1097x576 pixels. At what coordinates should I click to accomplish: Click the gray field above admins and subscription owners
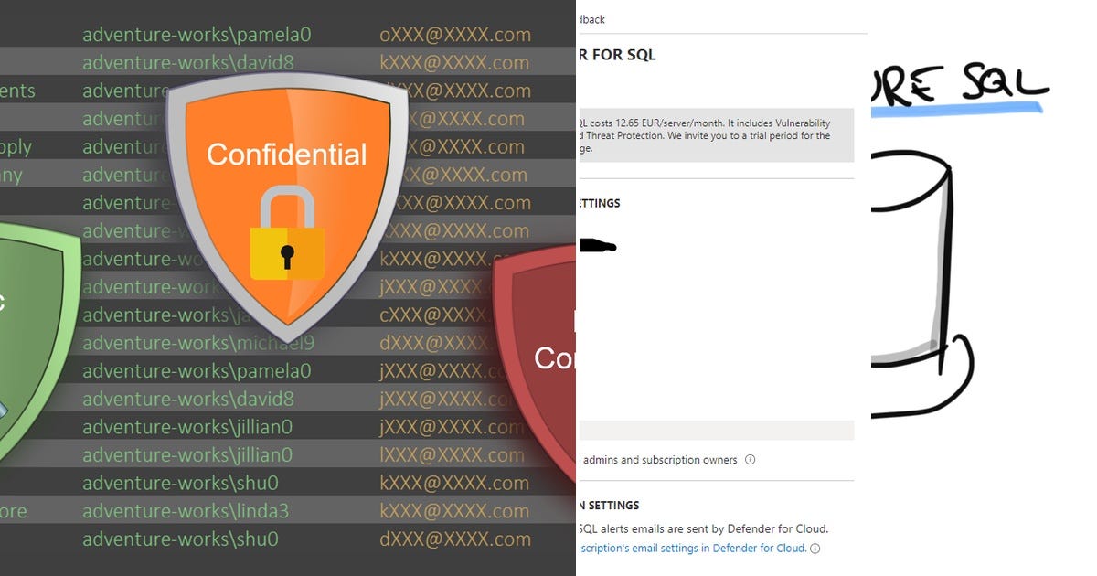click(x=715, y=431)
